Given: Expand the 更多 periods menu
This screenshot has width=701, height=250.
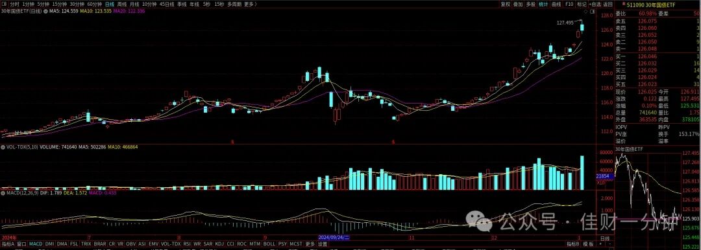Looking at the screenshot, I should tap(251, 4).
